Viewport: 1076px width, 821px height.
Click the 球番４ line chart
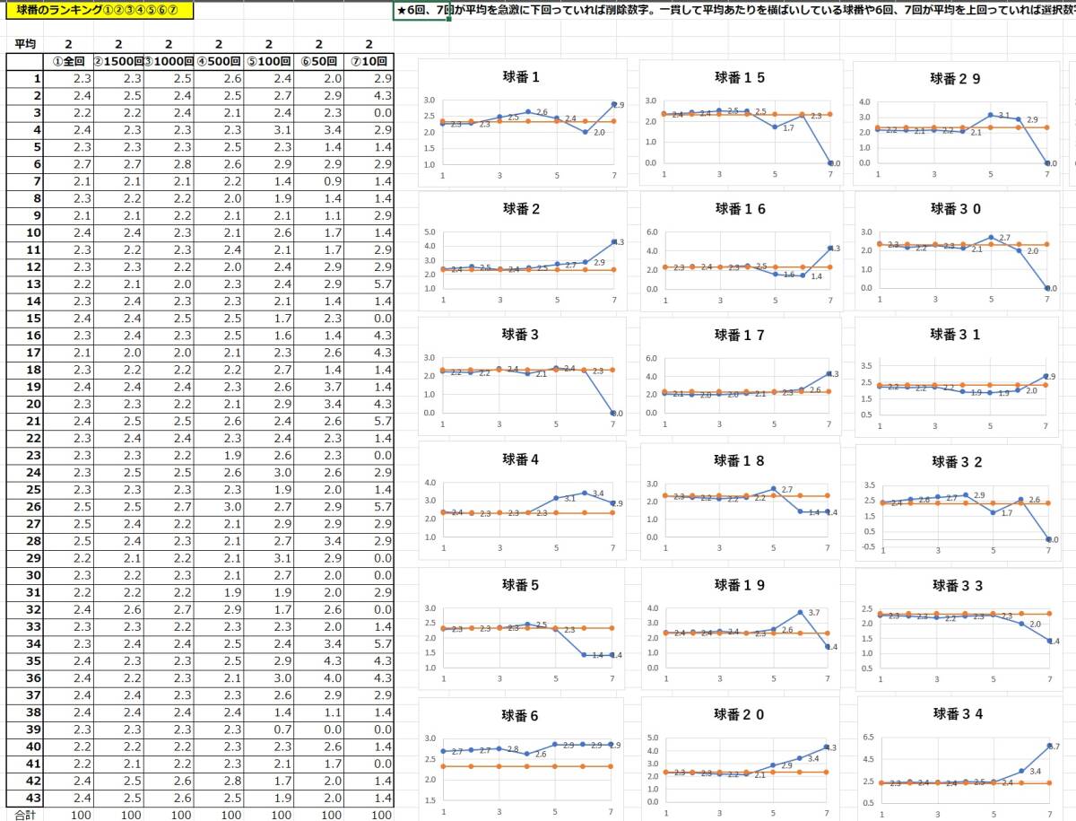coord(523,502)
